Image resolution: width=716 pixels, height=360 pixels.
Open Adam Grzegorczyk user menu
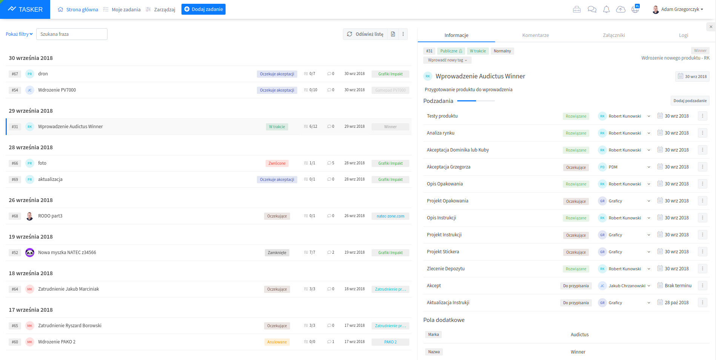click(678, 9)
